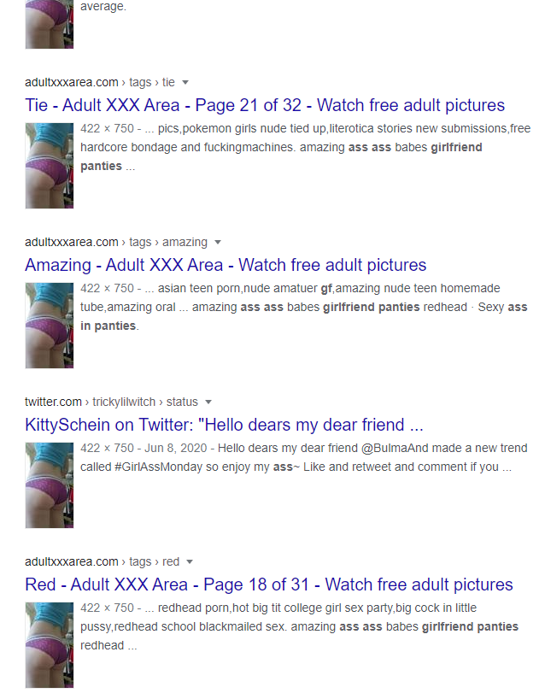Click the "Jun 8, 2020" tweet snippet text
545x699 pixels.
[176, 448]
